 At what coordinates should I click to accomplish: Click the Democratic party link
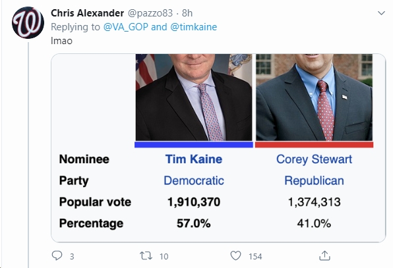(194, 180)
